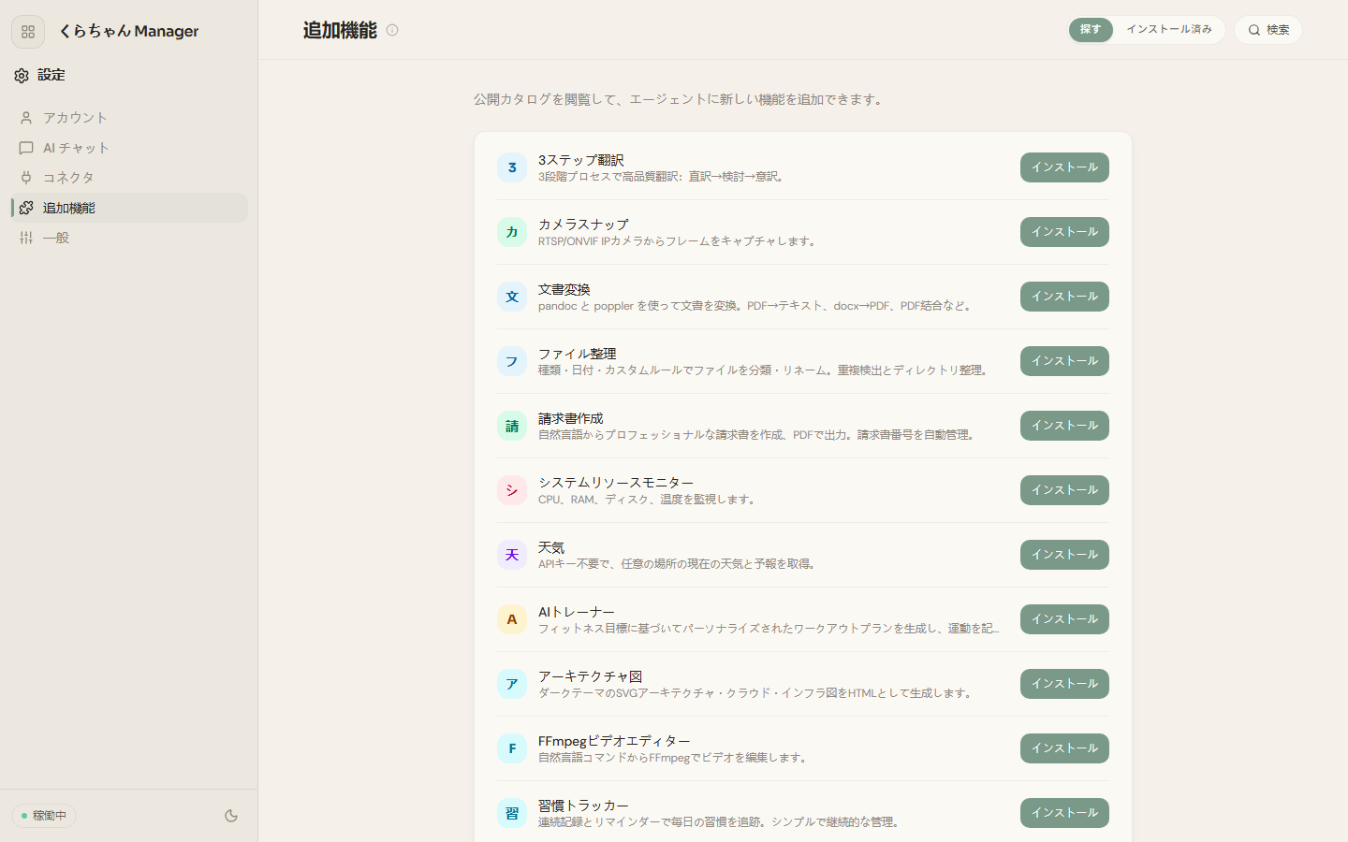Click インストール button for FFmpegビデオエディター

click(1064, 748)
